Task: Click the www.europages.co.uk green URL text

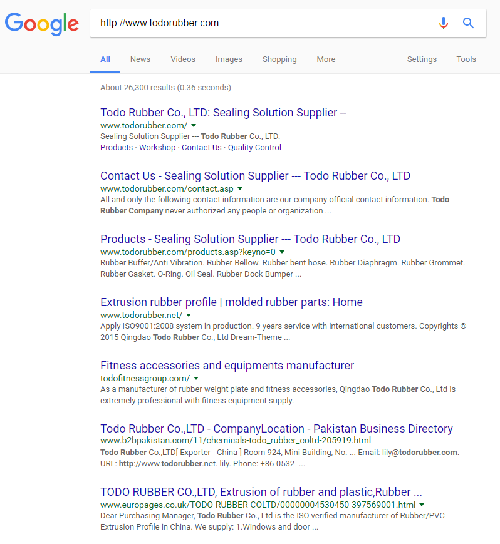Action: (x=258, y=505)
